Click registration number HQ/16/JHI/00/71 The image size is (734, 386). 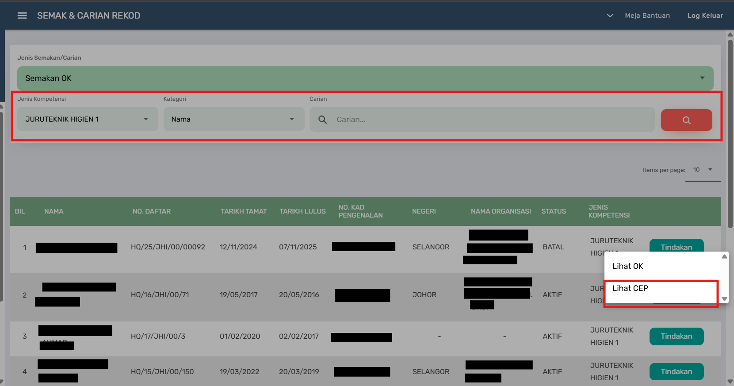pyautogui.click(x=160, y=295)
